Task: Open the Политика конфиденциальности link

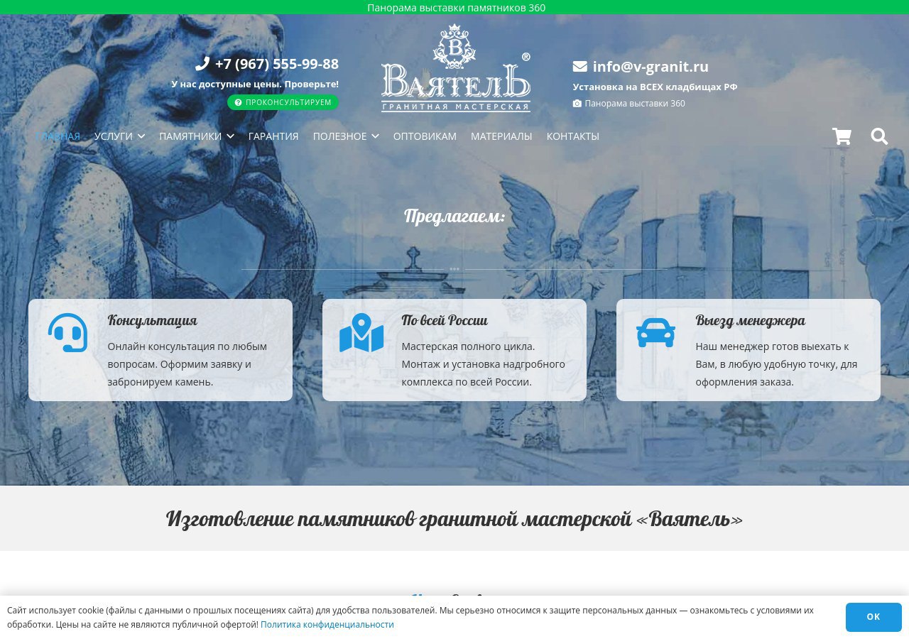Action: point(327,625)
